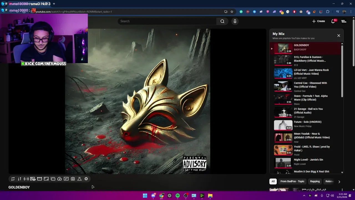Open options for the Arabic-titled video
Image resolution: width=355 pixels, height=200 pixels.
tap(342, 190)
